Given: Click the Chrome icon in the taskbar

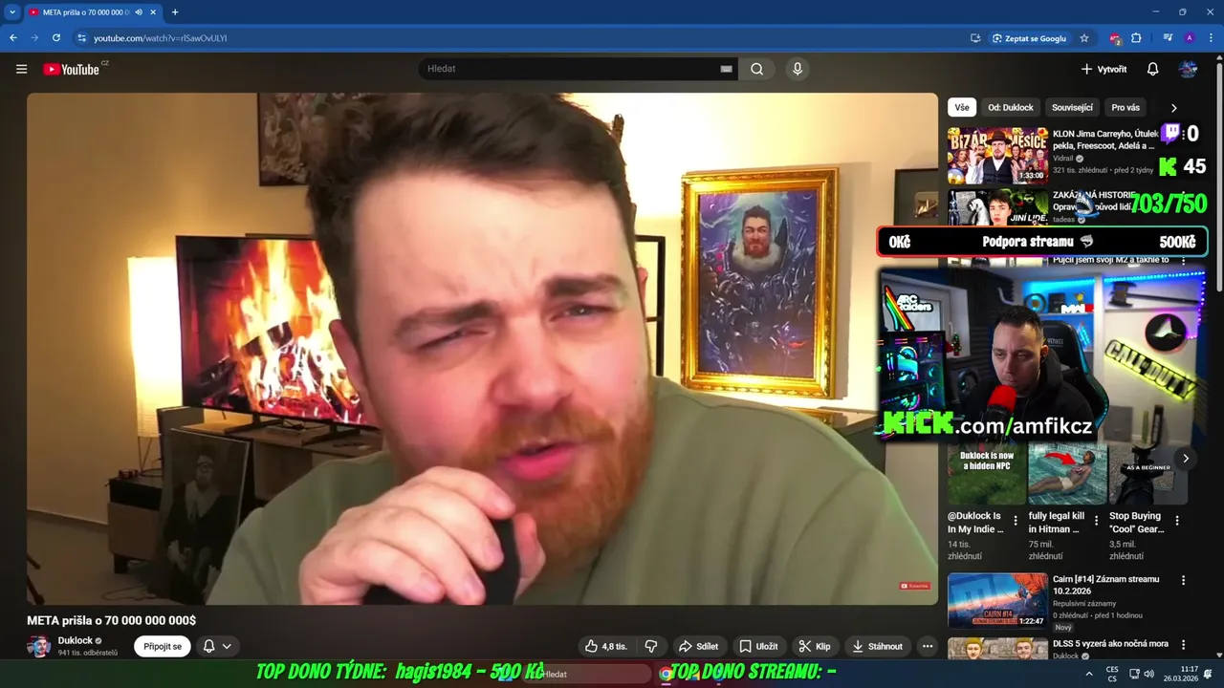Looking at the screenshot, I should pyautogui.click(x=666, y=674).
